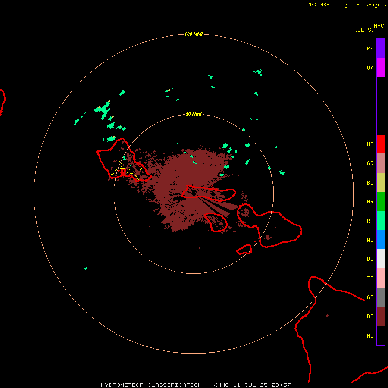Viewport: 388px width, 388px height.
Task: Click the pink GR legend swatch
Action: (381, 163)
